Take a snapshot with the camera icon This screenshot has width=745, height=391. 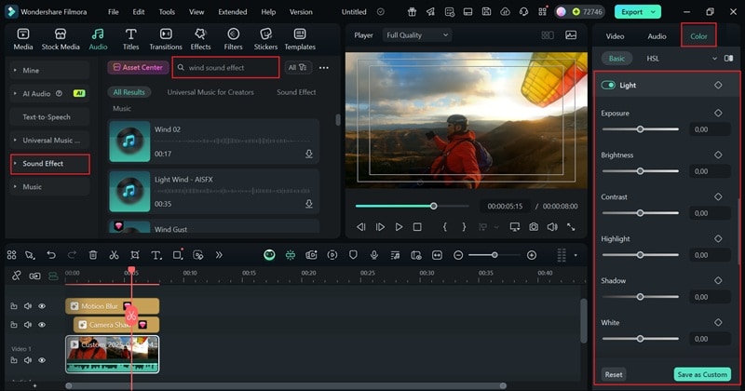[534, 227]
